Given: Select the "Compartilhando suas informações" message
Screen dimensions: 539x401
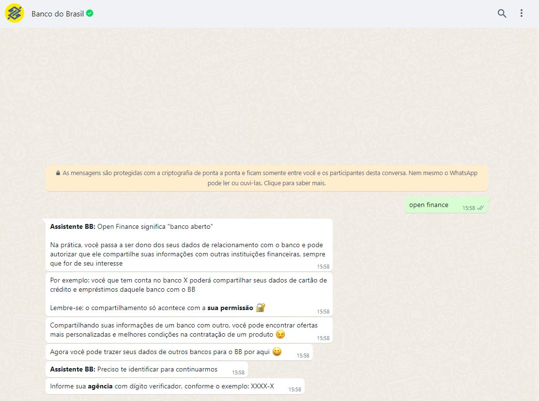Looking at the screenshot, I should tap(189, 330).
